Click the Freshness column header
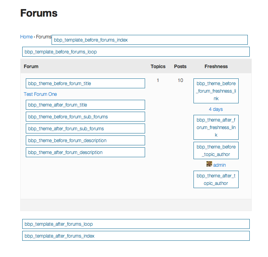Screen dimensions: 268x257 [216, 67]
